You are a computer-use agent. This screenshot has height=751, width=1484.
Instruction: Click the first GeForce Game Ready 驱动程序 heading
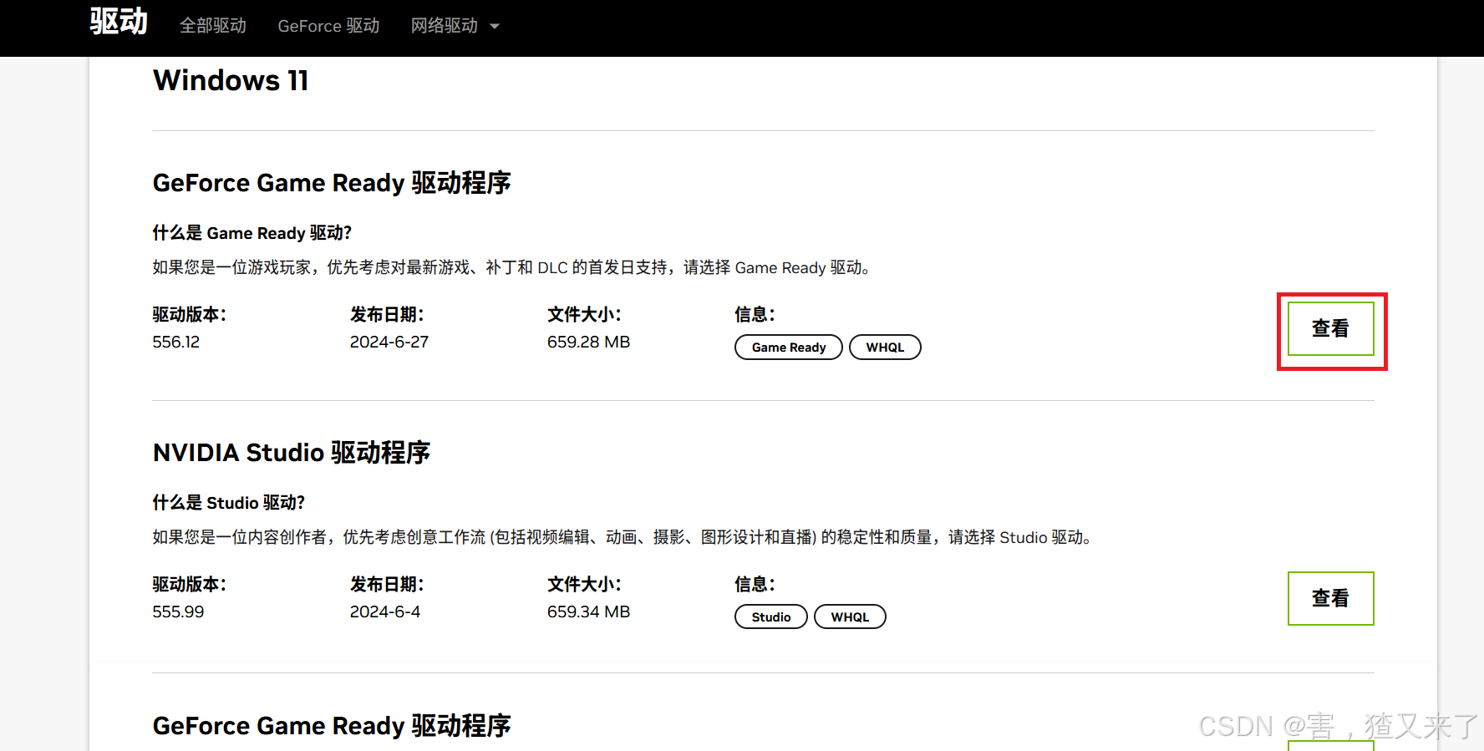point(332,183)
